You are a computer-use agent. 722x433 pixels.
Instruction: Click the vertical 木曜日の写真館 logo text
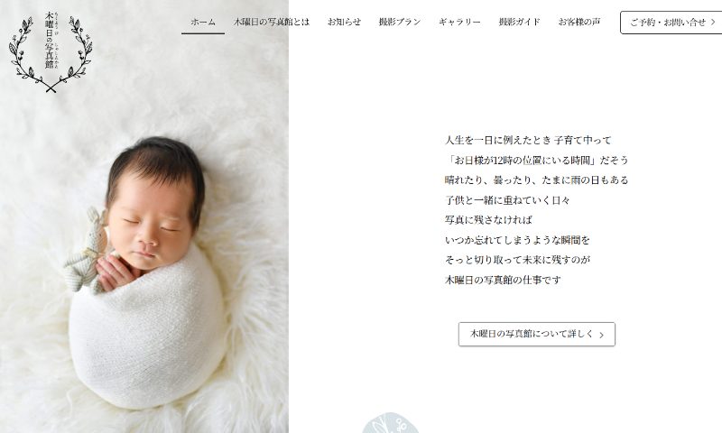50,41
